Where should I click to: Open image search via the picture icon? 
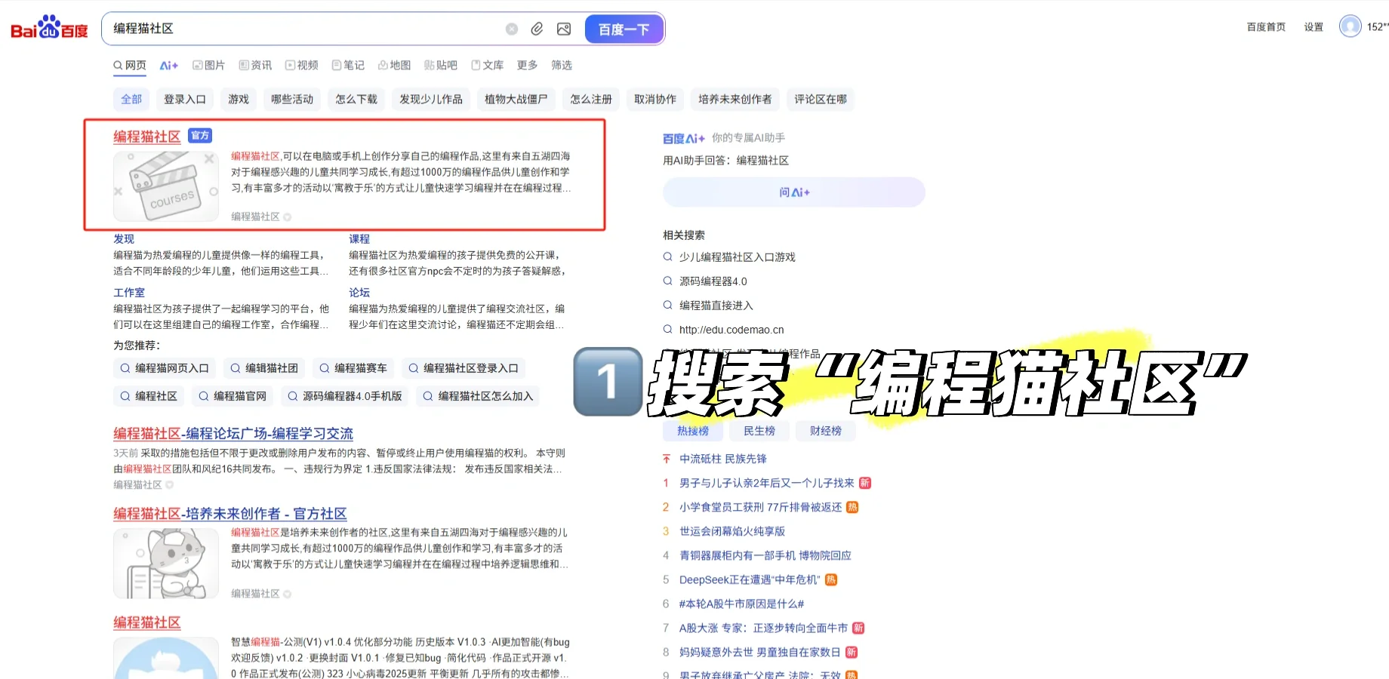point(563,29)
